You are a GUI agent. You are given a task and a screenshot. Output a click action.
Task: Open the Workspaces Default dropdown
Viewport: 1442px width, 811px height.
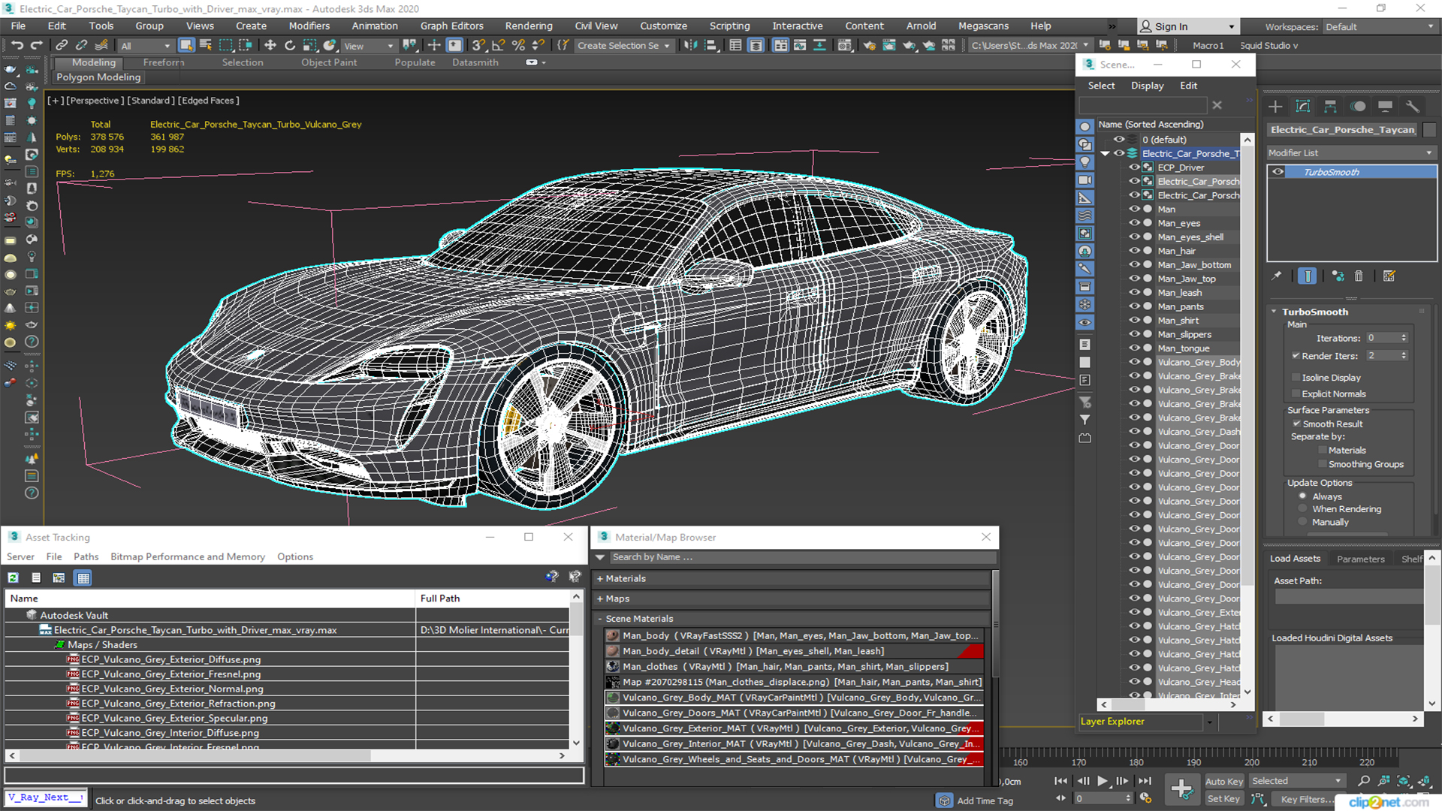[1379, 27]
